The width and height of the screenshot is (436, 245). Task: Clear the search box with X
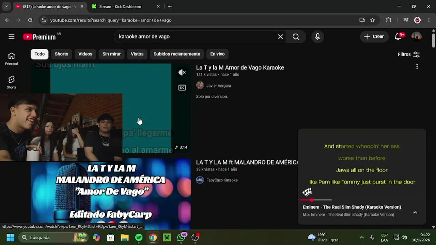[x=280, y=37]
